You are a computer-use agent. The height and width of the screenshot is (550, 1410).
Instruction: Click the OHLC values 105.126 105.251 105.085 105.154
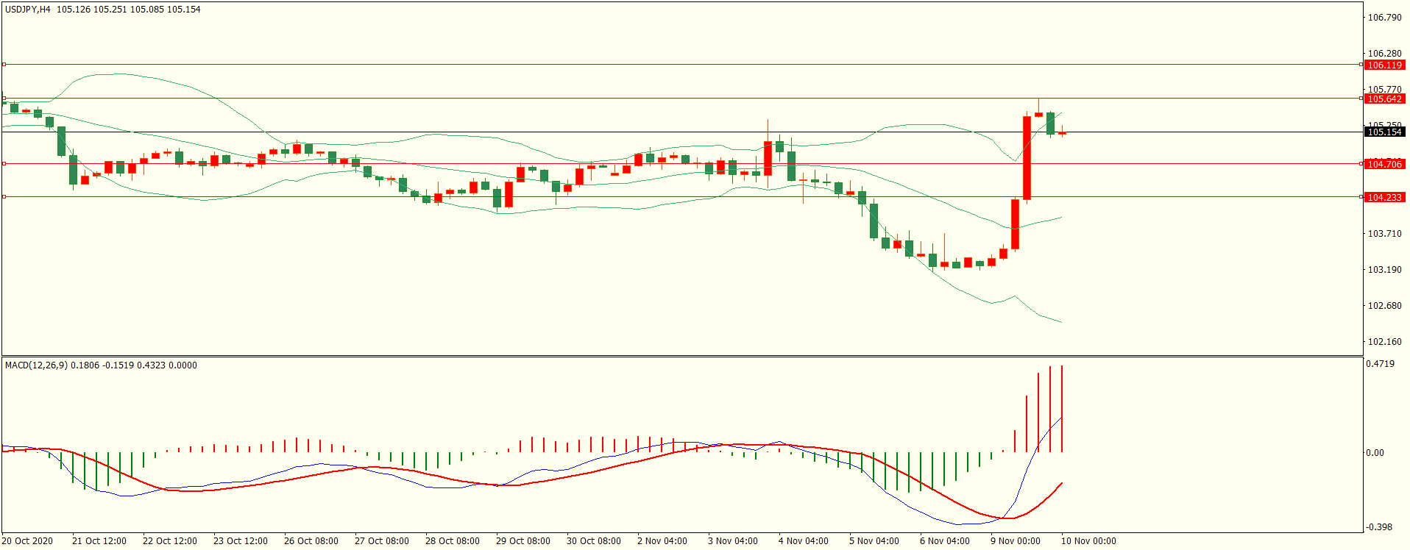[129, 10]
